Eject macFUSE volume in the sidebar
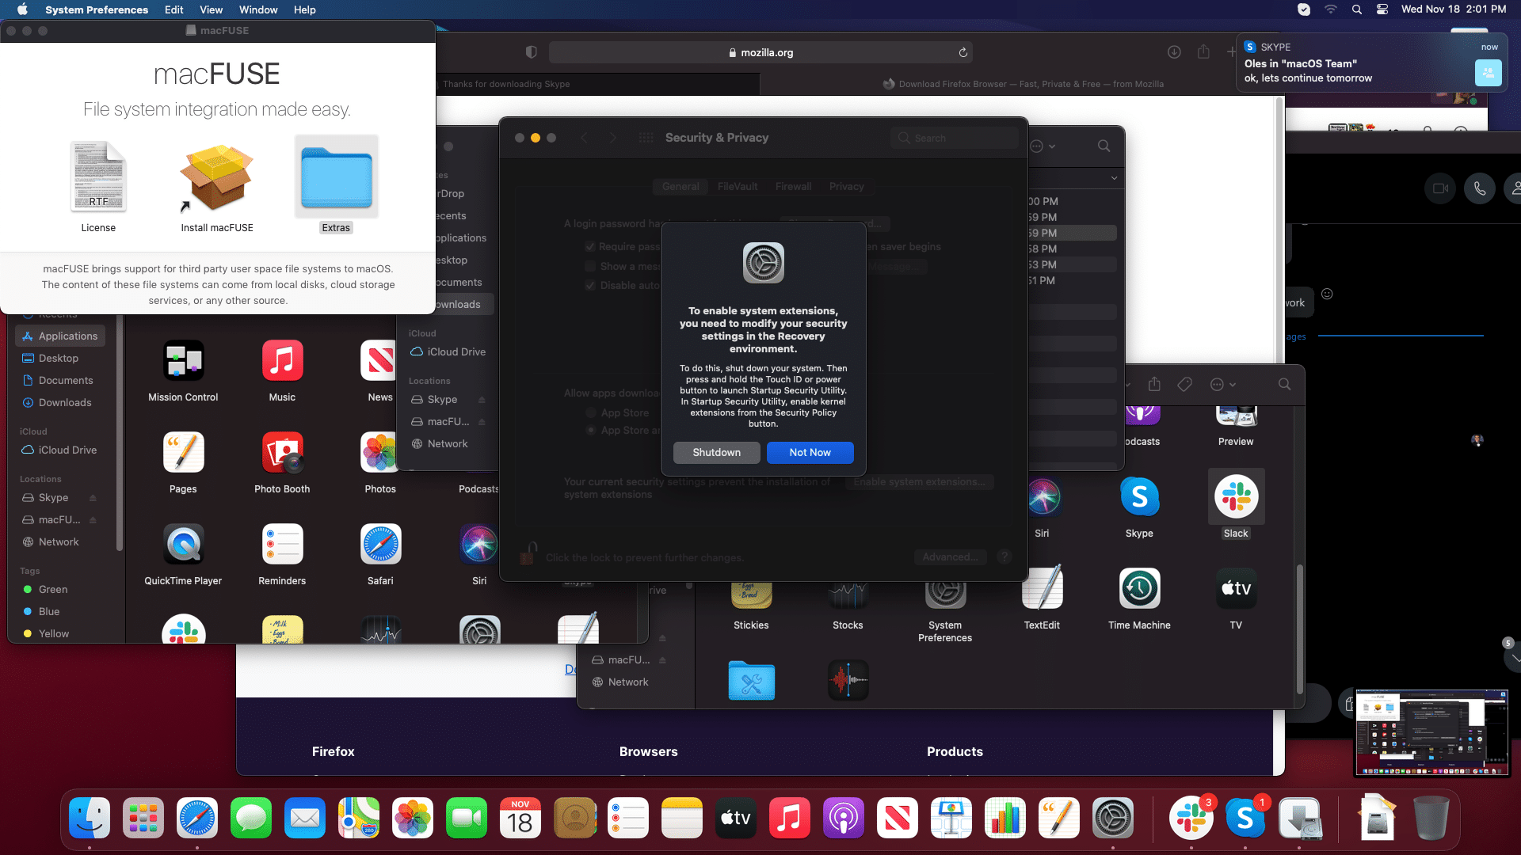 click(93, 520)
